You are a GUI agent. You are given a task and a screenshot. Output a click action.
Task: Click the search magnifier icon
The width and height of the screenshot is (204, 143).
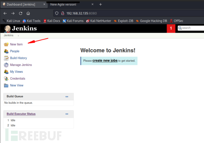click(180, 28)
